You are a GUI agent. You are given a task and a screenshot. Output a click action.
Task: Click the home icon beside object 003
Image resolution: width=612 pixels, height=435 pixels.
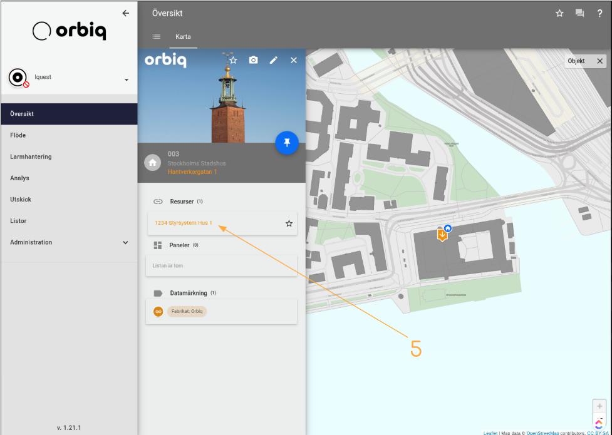(x=152, y=163)
